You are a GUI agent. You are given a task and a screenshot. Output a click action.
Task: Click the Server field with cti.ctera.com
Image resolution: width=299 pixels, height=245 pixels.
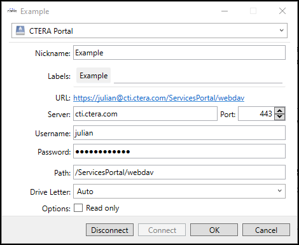pos(145,114)
